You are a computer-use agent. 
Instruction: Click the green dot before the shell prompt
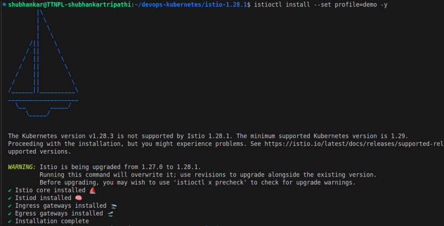click(x=4, y=4)
